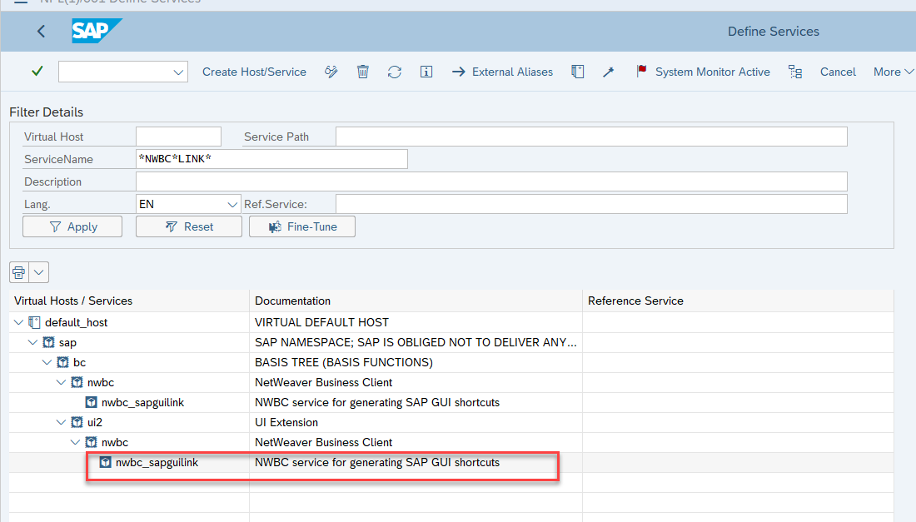Open the hierarchy view toolbar icon
Screen dimensions: 916x522
pyautogui.click(x=795, y=72)
